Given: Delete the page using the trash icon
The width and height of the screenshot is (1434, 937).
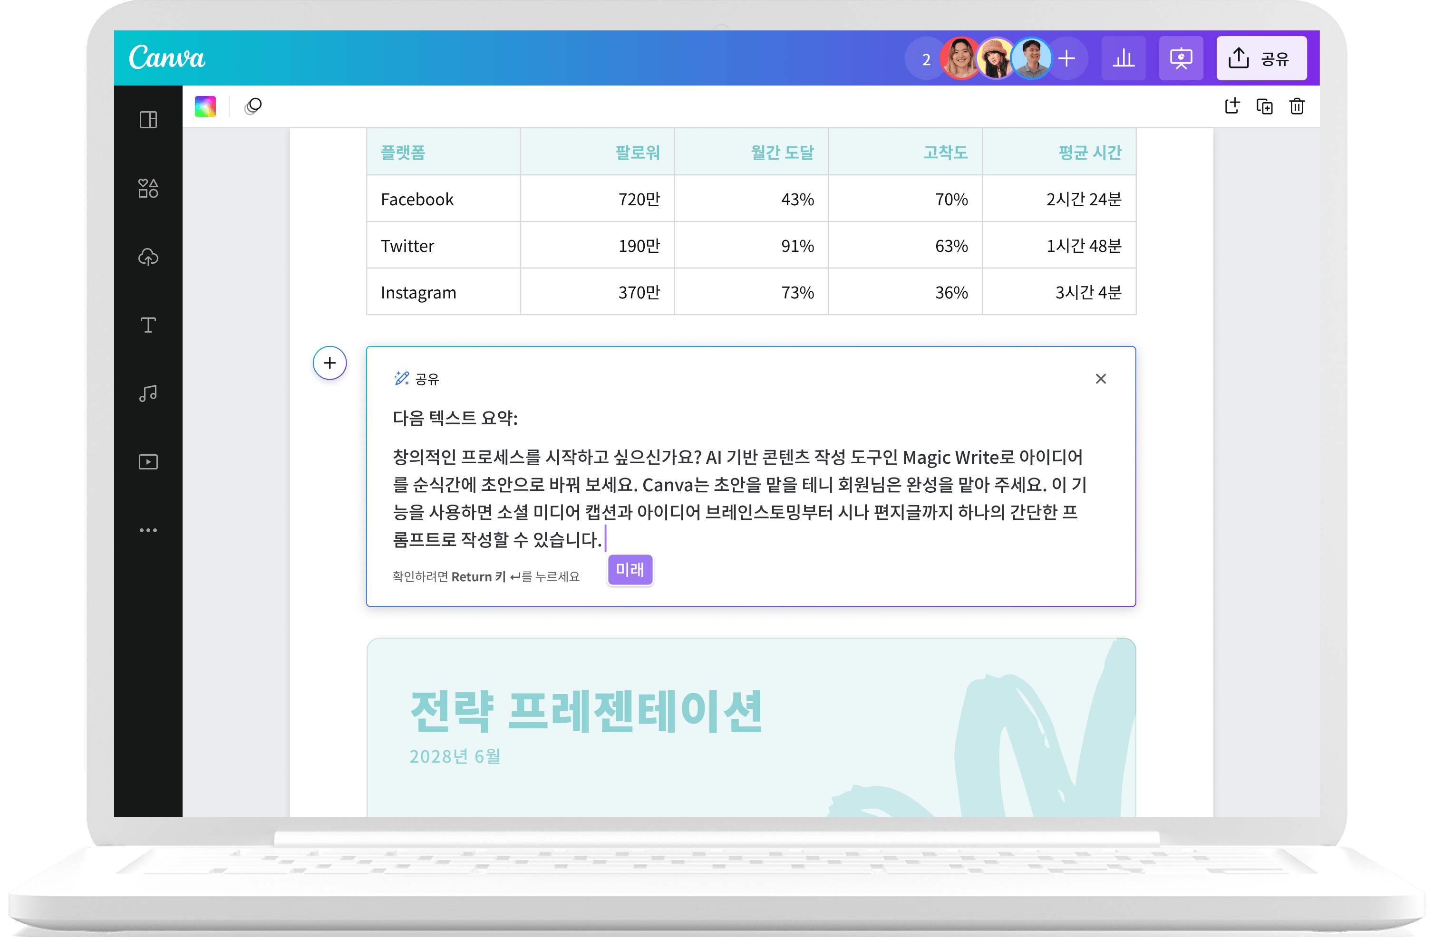Looking at the screenshot, I should pos(1297,106).
